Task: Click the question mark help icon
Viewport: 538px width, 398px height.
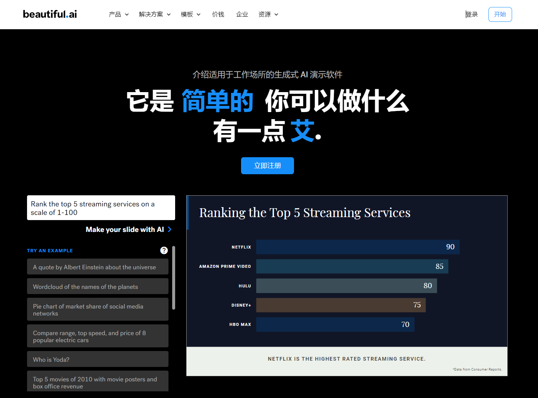Action: pos(164,250)
